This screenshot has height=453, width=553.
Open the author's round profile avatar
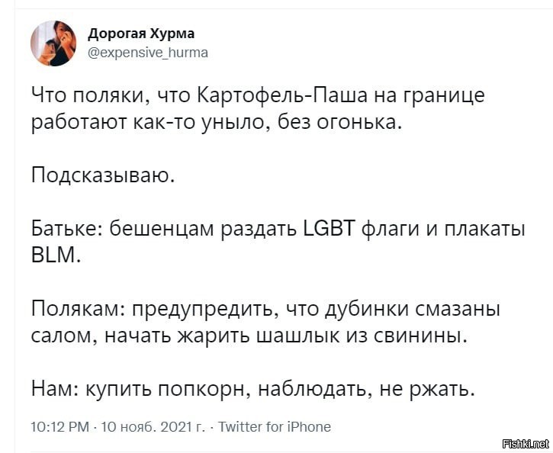coord(53,43)
